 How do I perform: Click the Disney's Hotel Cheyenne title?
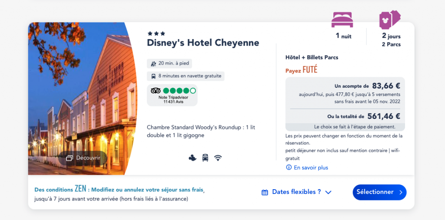(203, 43)
